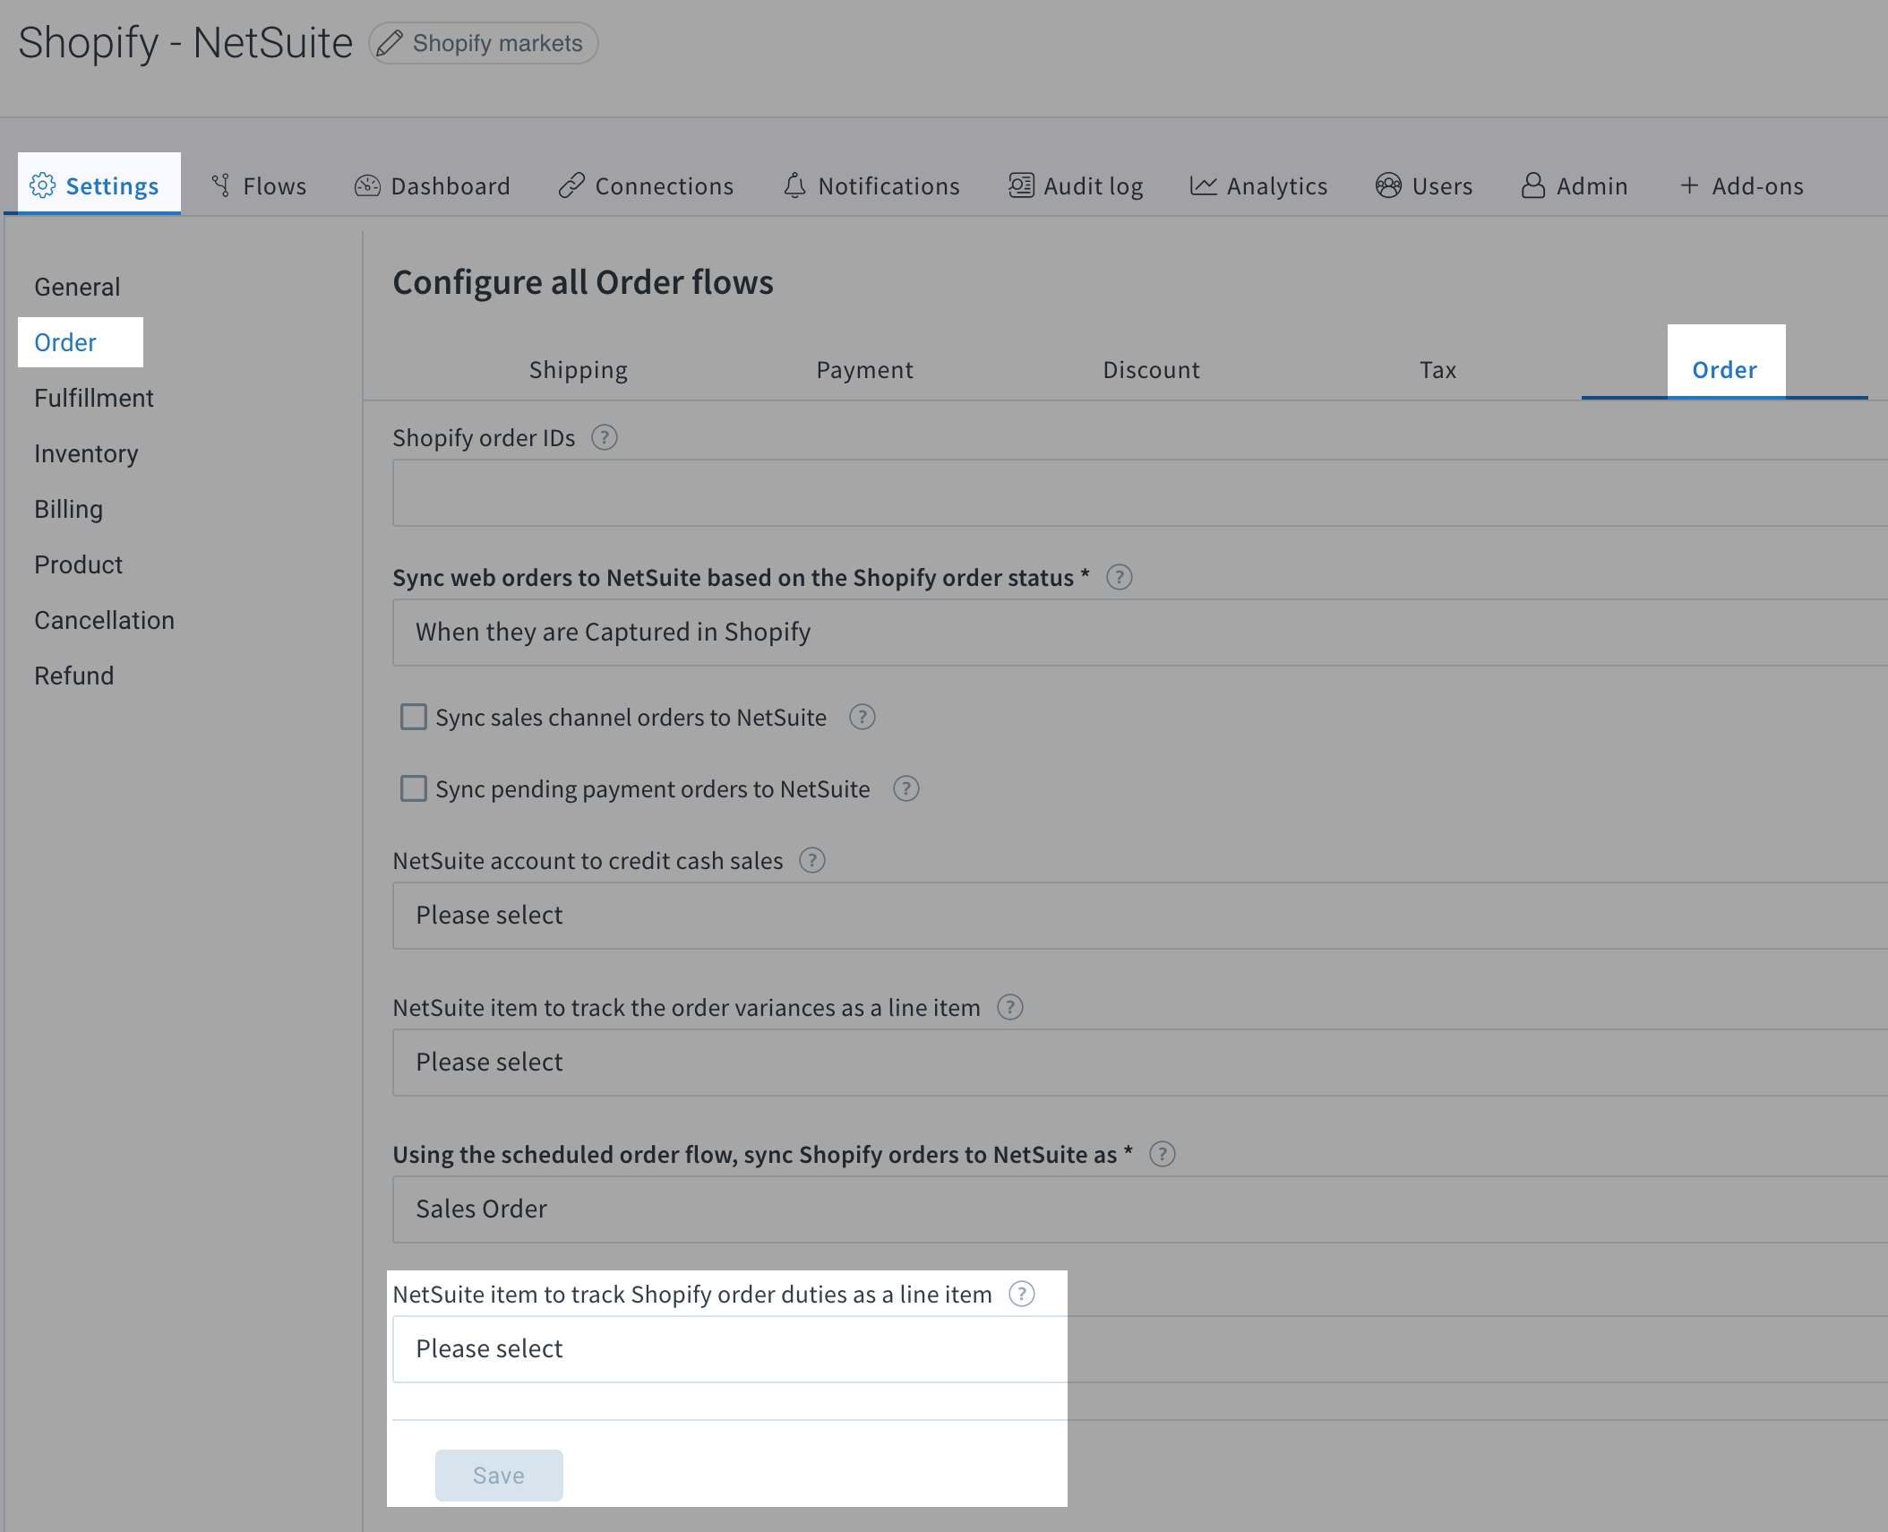Click the Configure all Order flows heading
This screenshot has width=1888, height=1532.
pyautogui.click(x=583, y=282)
